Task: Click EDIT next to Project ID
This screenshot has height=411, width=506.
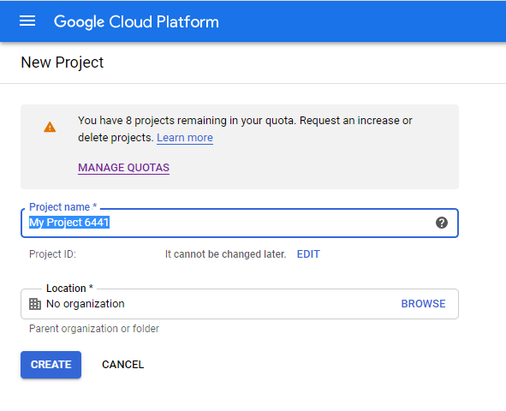Action: click(308, 254)
